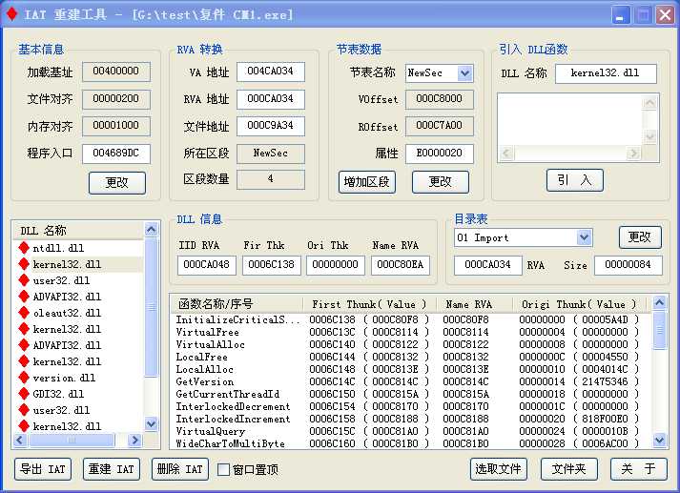Viewport: 680px width, 493px height.
Task: Select ntdll.dll in the DLL list
Action: [x=78, y=248]
